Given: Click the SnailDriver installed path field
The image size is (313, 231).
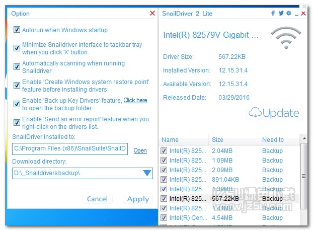Looking at the screenshot, I should 70,149.
